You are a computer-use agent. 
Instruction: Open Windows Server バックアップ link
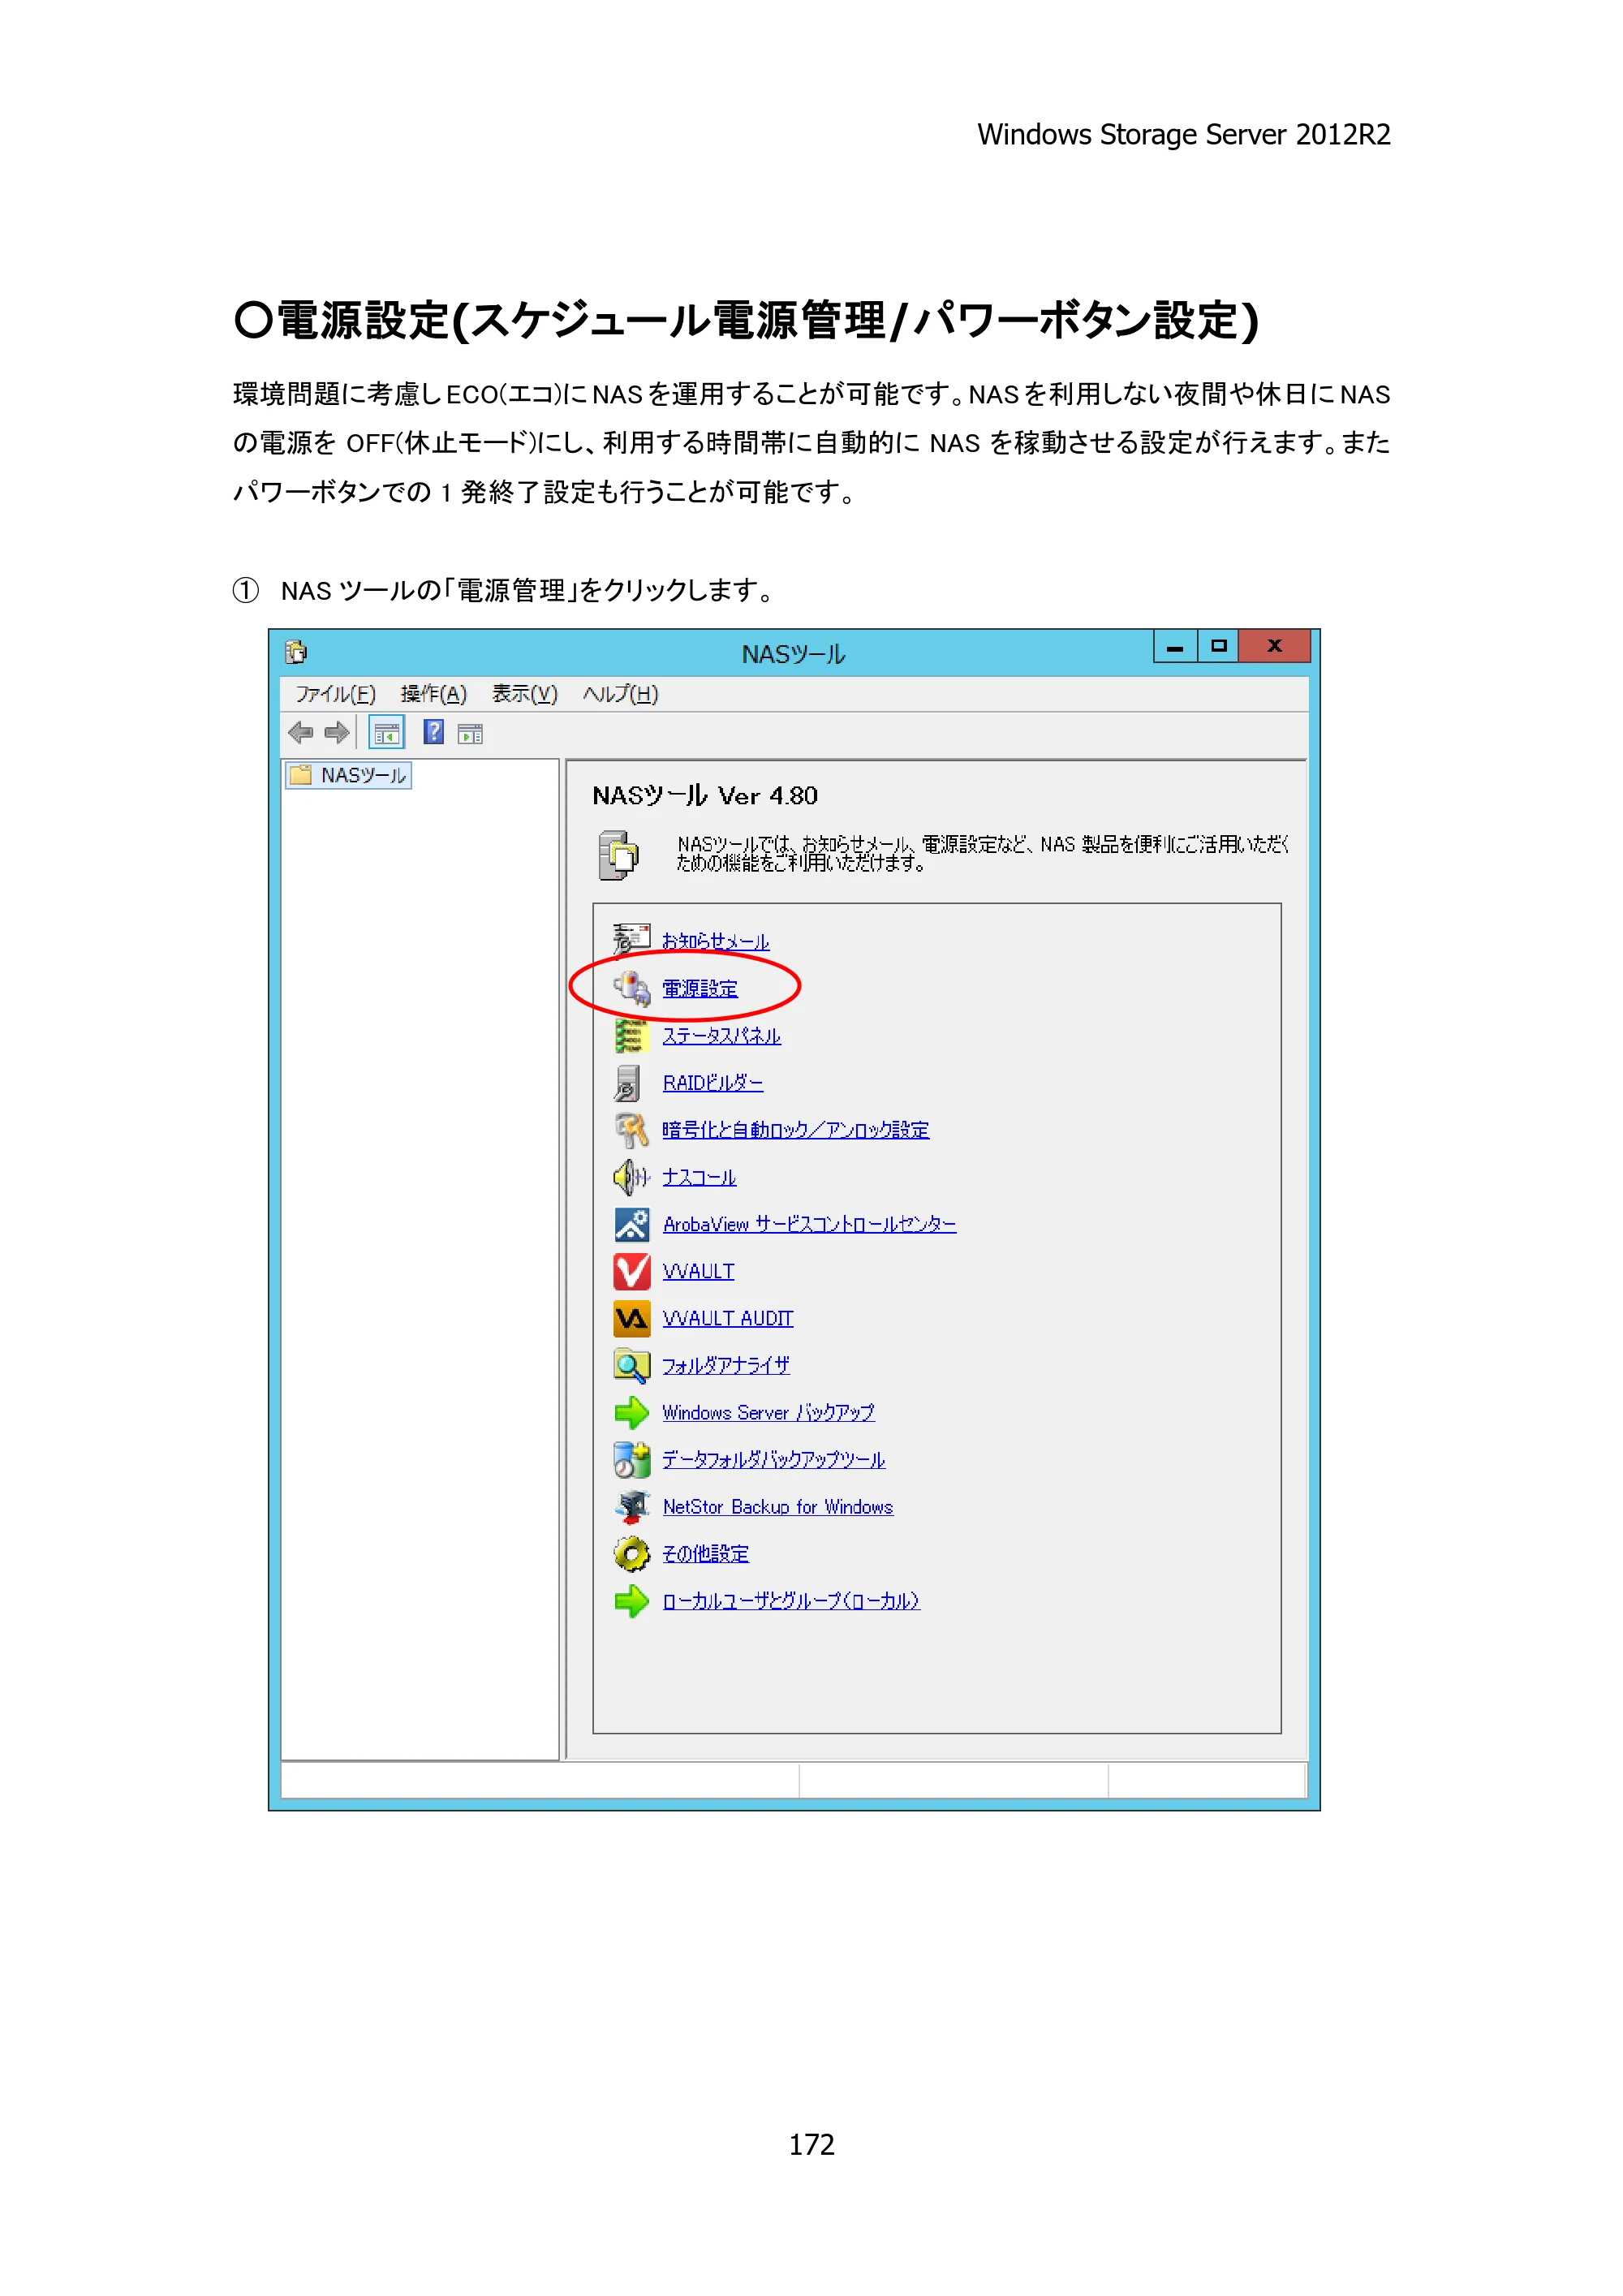coord(768,1412)
